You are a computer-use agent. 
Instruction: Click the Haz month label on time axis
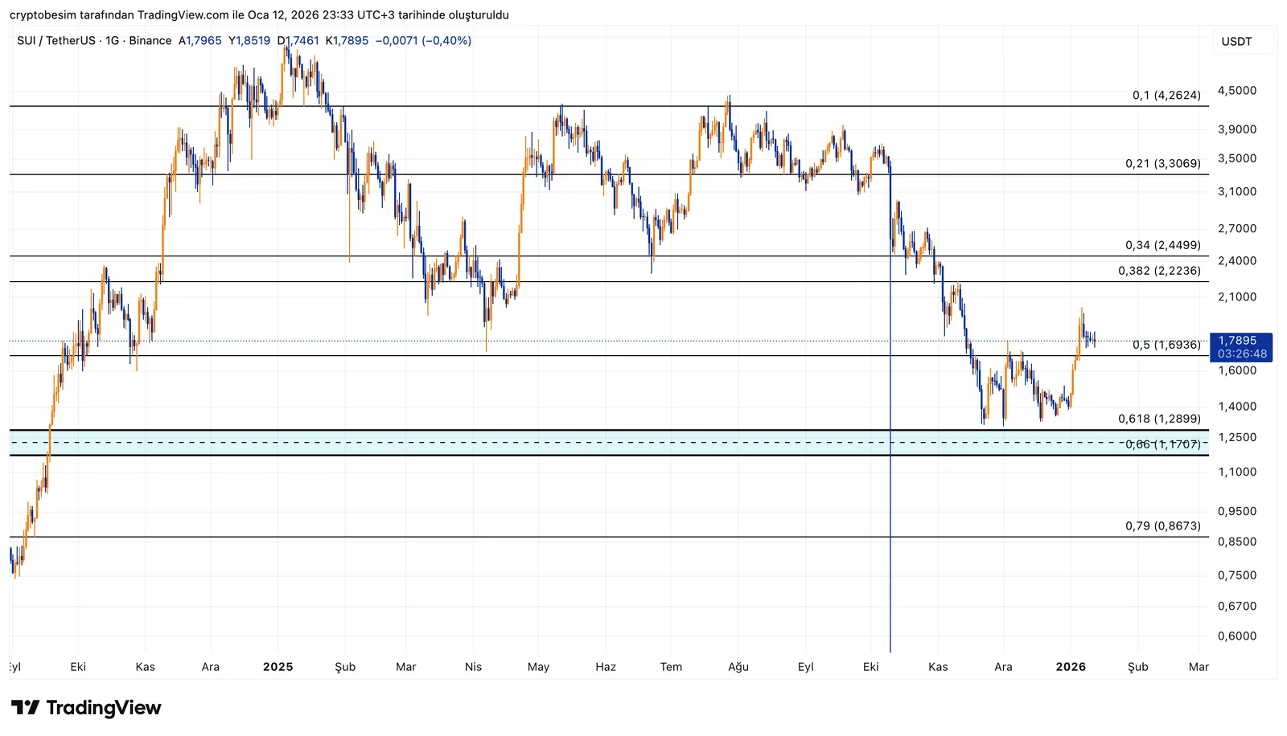pyautogui.click(x=605, y=667)
